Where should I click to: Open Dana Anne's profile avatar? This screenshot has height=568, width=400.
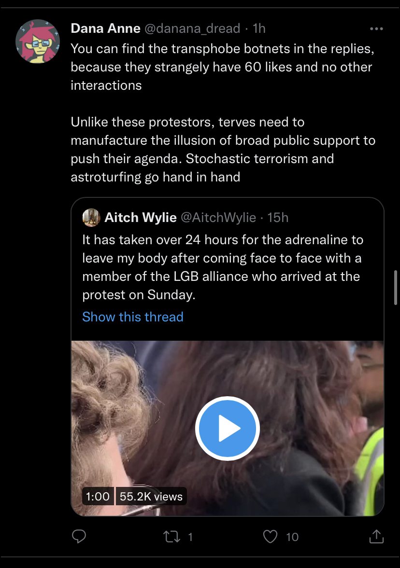38,42
